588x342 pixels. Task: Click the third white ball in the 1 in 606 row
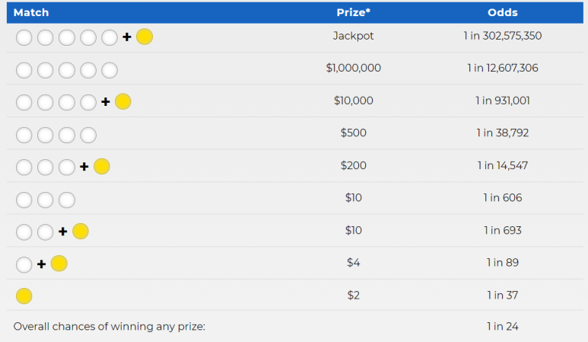click(67, 200)
